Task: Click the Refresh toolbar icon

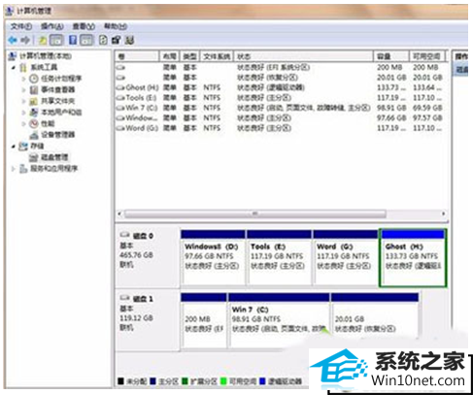Action: 103,40
